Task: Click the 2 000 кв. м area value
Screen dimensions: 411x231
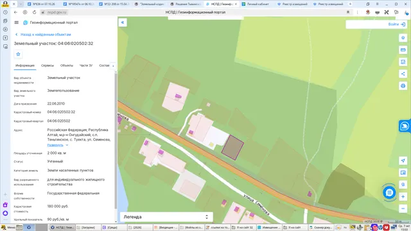Action: point(57,153)
